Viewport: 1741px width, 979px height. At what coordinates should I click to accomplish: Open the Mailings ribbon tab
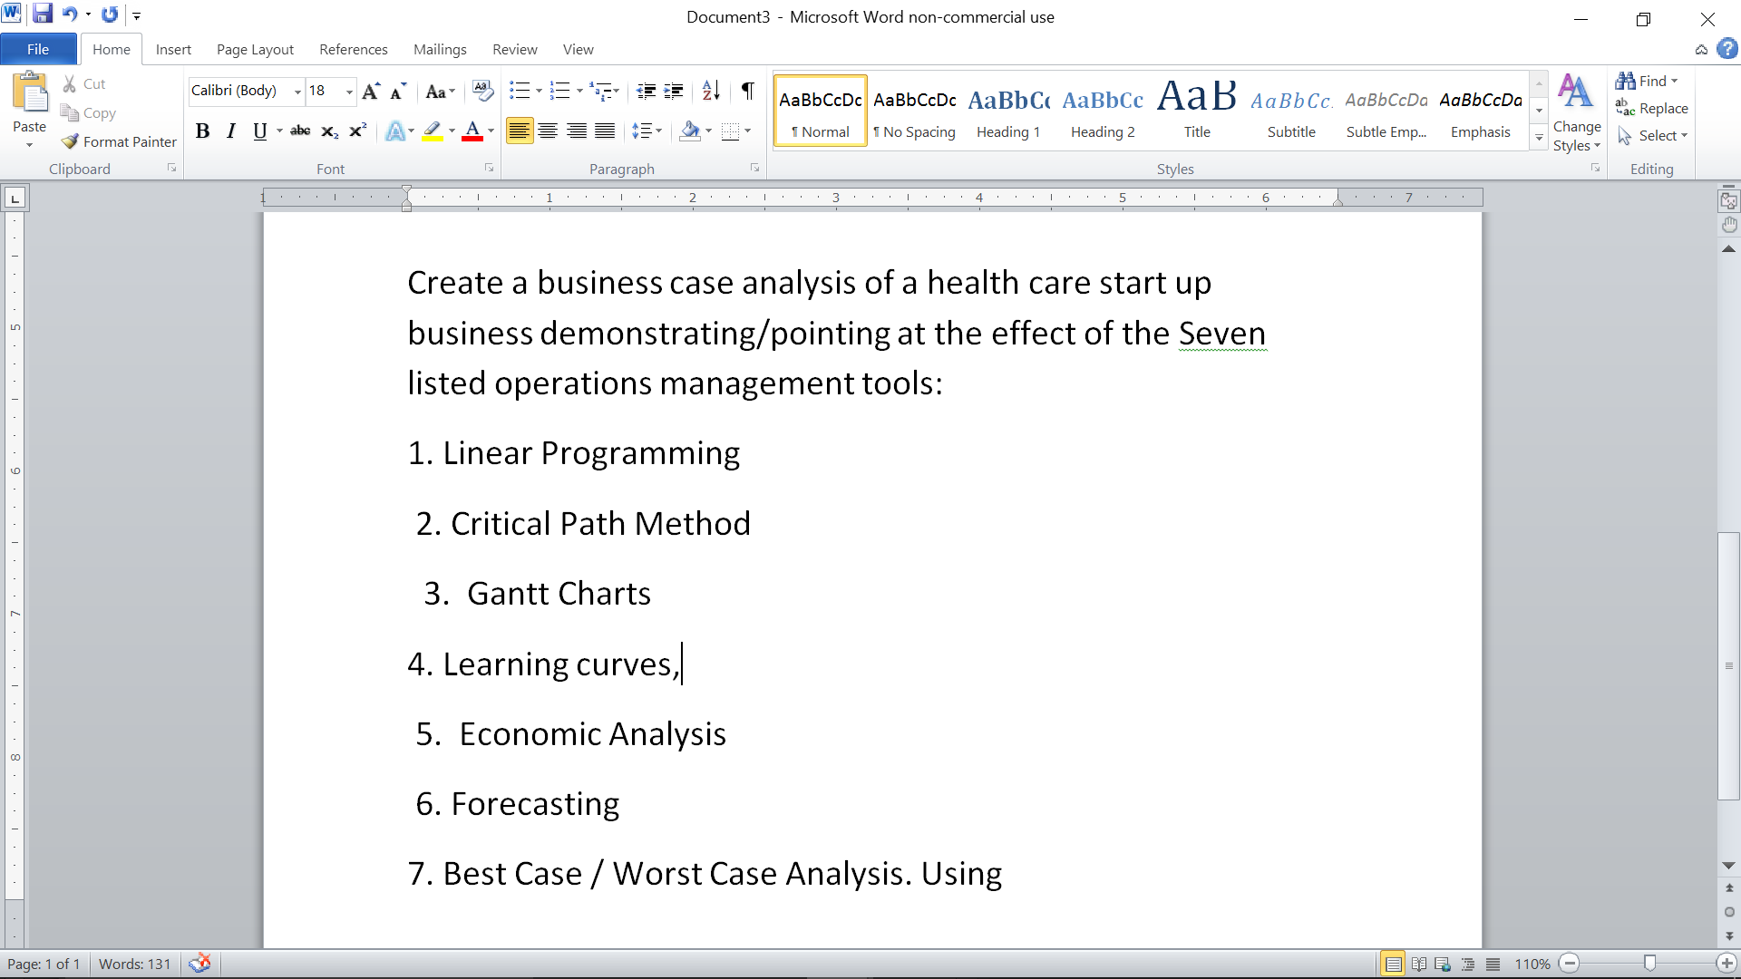(439, 50)
